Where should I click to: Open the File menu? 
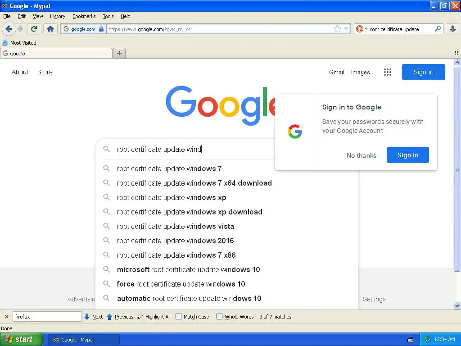click(x=7, y=16)
